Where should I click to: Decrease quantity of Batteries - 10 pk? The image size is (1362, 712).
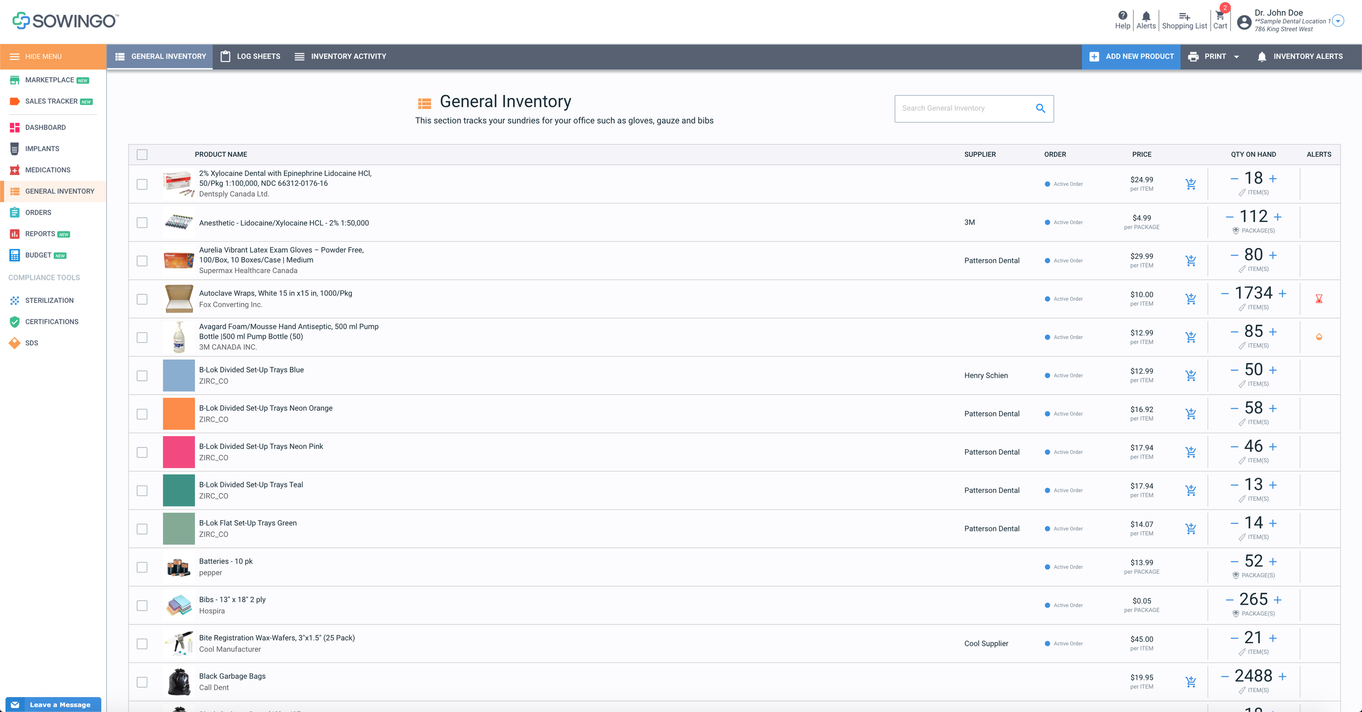1234,561
